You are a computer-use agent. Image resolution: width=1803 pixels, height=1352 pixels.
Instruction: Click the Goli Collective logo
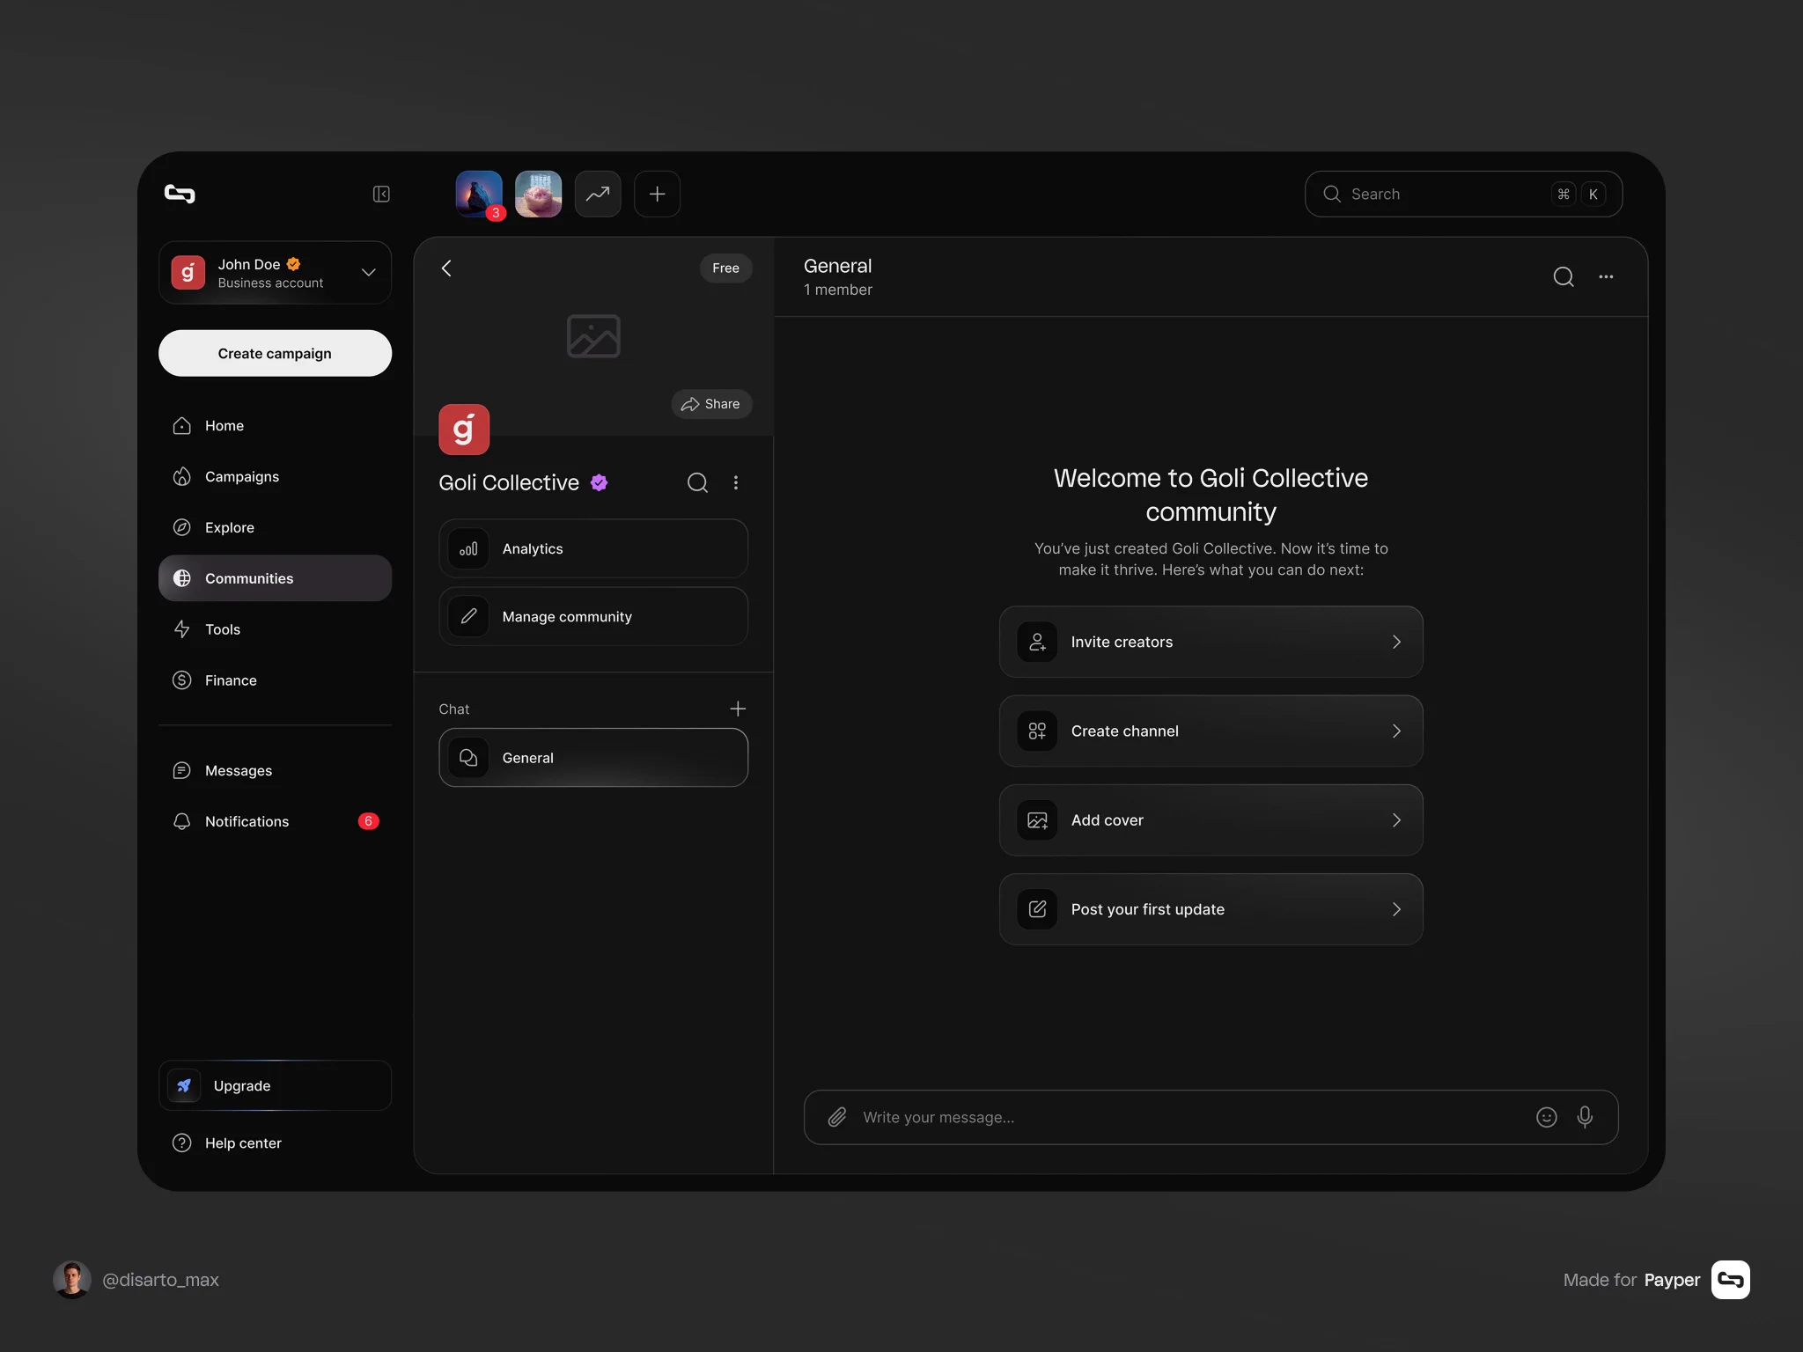(x=464, y=430)
